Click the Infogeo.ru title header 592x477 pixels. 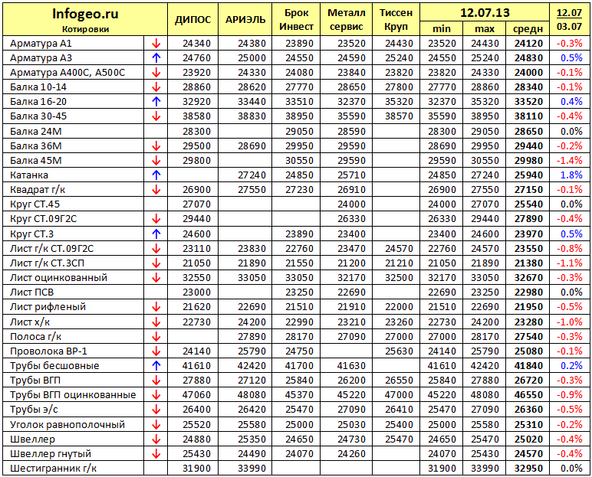coord(85,14)
